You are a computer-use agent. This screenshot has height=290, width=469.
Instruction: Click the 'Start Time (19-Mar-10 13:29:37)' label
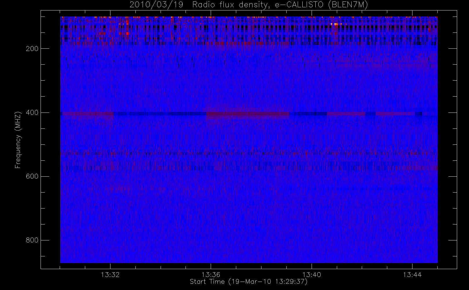point(249,282)
